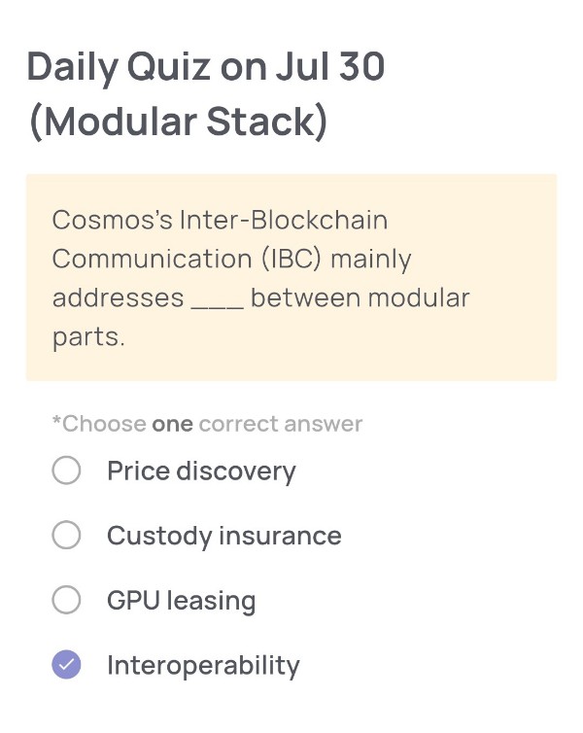The width and height of the screenshot is (583, 733).
Task: Select the Price discovery radio button
Action: pos(66,471)
